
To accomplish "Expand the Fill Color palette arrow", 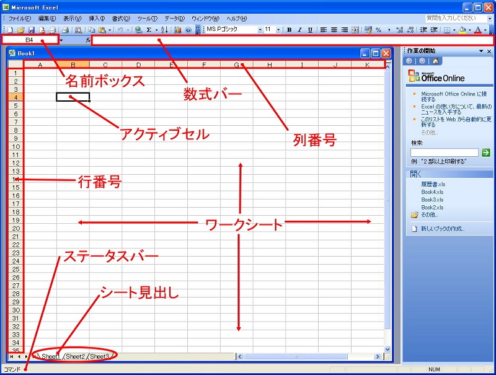I will 470,30.
